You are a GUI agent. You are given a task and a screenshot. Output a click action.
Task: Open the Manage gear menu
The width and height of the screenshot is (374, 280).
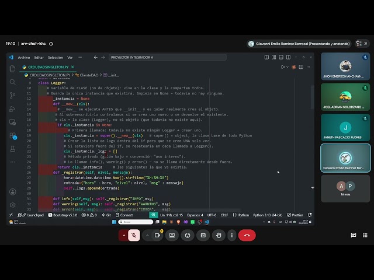(x=13, y=205)
